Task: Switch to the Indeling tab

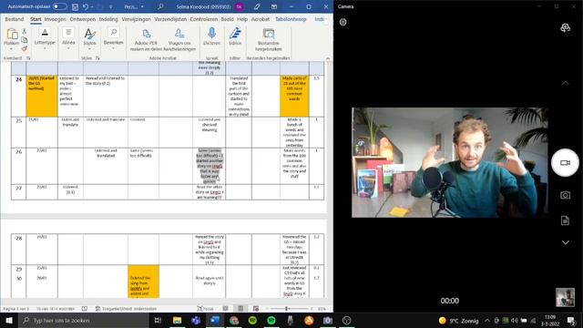Action: pyautogui.click(x=108, y=19)
